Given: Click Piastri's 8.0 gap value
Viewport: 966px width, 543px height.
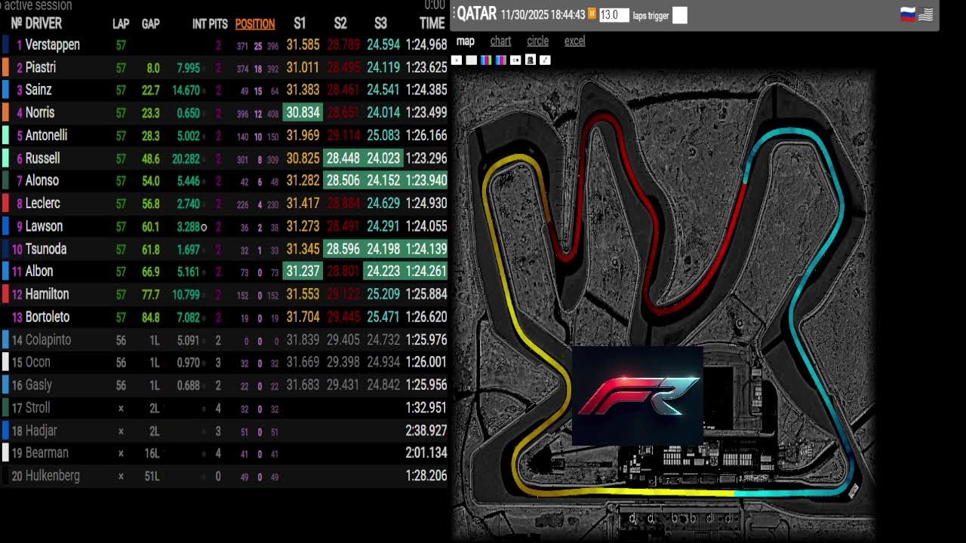Looking at the screenshot, I should tap(153, 68).
